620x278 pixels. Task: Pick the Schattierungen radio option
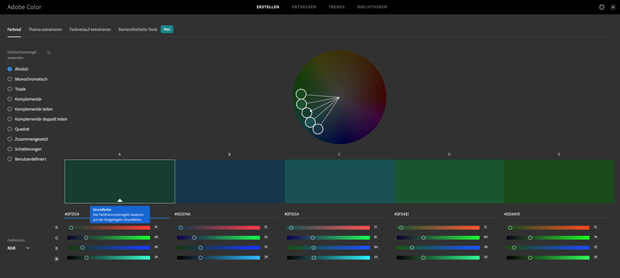[x=10, y=149]
